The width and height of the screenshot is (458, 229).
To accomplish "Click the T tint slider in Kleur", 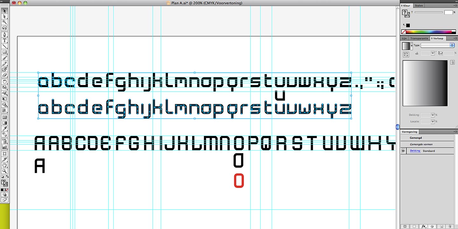I will tap(429, 12).
